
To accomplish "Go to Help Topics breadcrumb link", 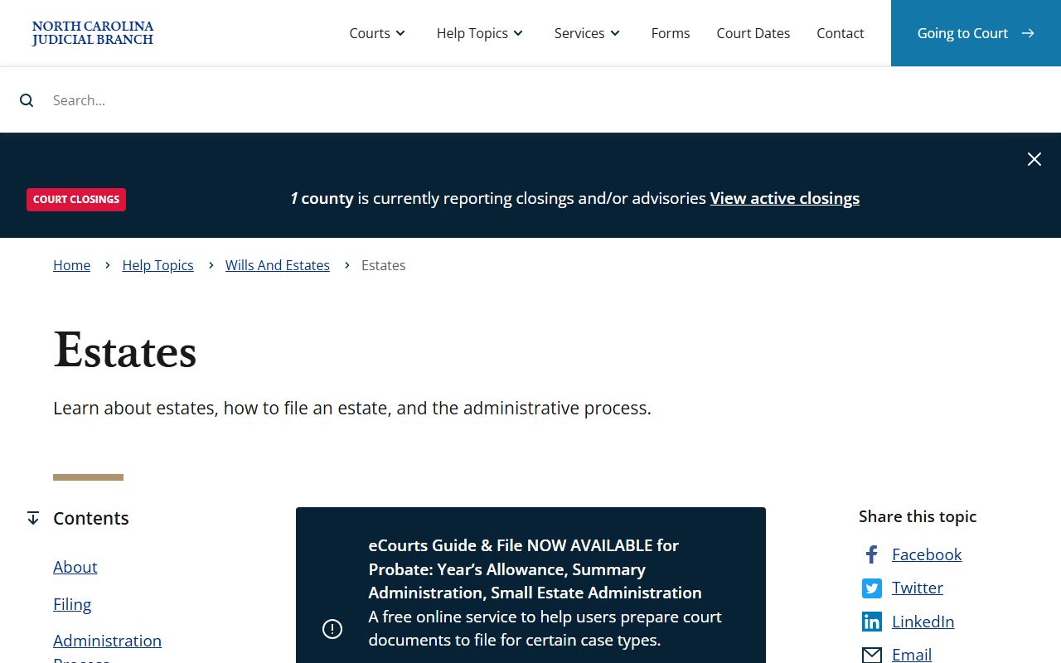I will pyautogui.click(x=157, y=265).
